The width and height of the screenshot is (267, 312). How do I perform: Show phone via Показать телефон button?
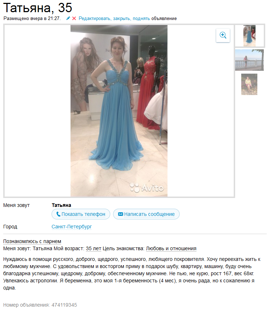coord(81,214)
